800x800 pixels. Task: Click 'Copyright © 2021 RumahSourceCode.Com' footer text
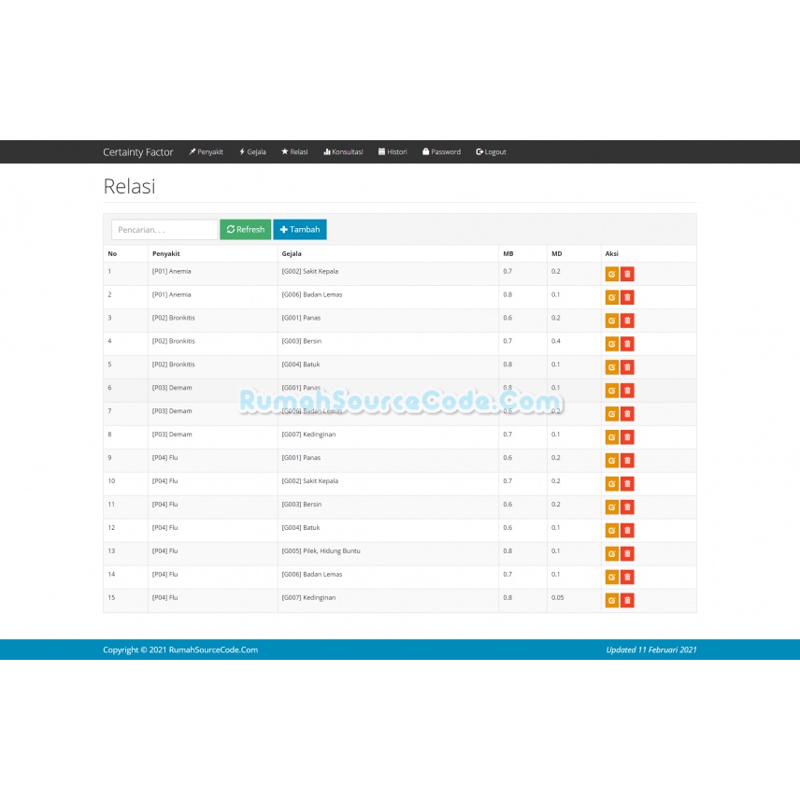(x=180, y=650)
